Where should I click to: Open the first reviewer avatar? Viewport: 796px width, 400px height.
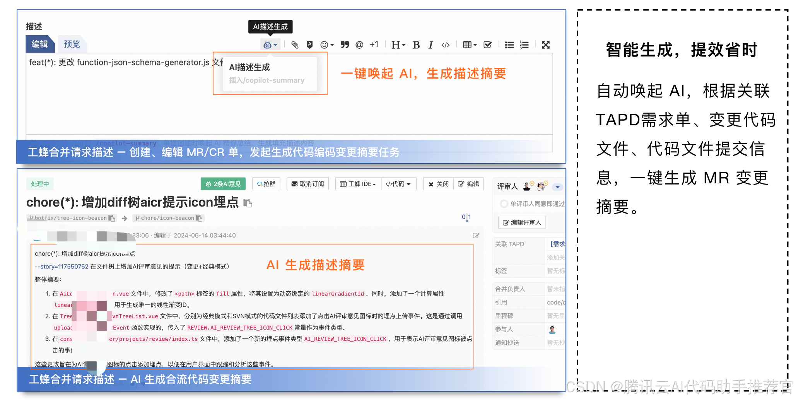[x=527, y=186]
